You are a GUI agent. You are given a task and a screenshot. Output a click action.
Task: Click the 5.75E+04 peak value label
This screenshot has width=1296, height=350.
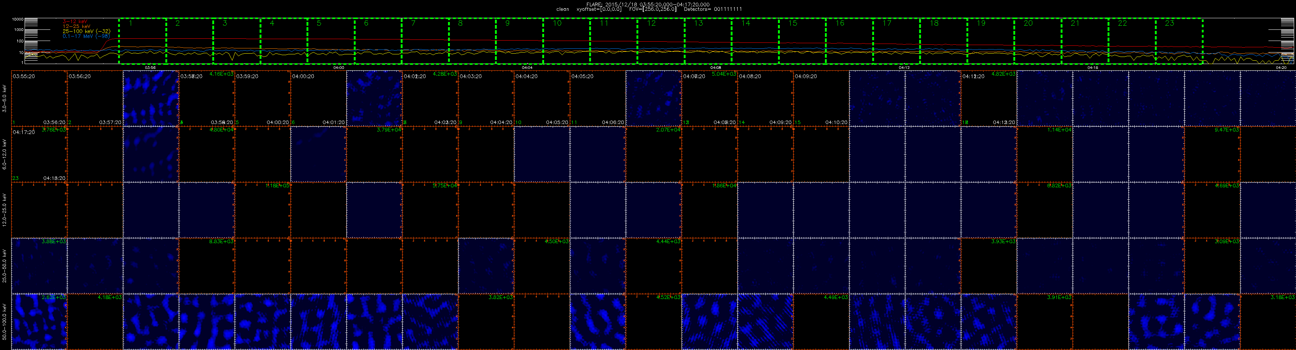coord(445,185)
